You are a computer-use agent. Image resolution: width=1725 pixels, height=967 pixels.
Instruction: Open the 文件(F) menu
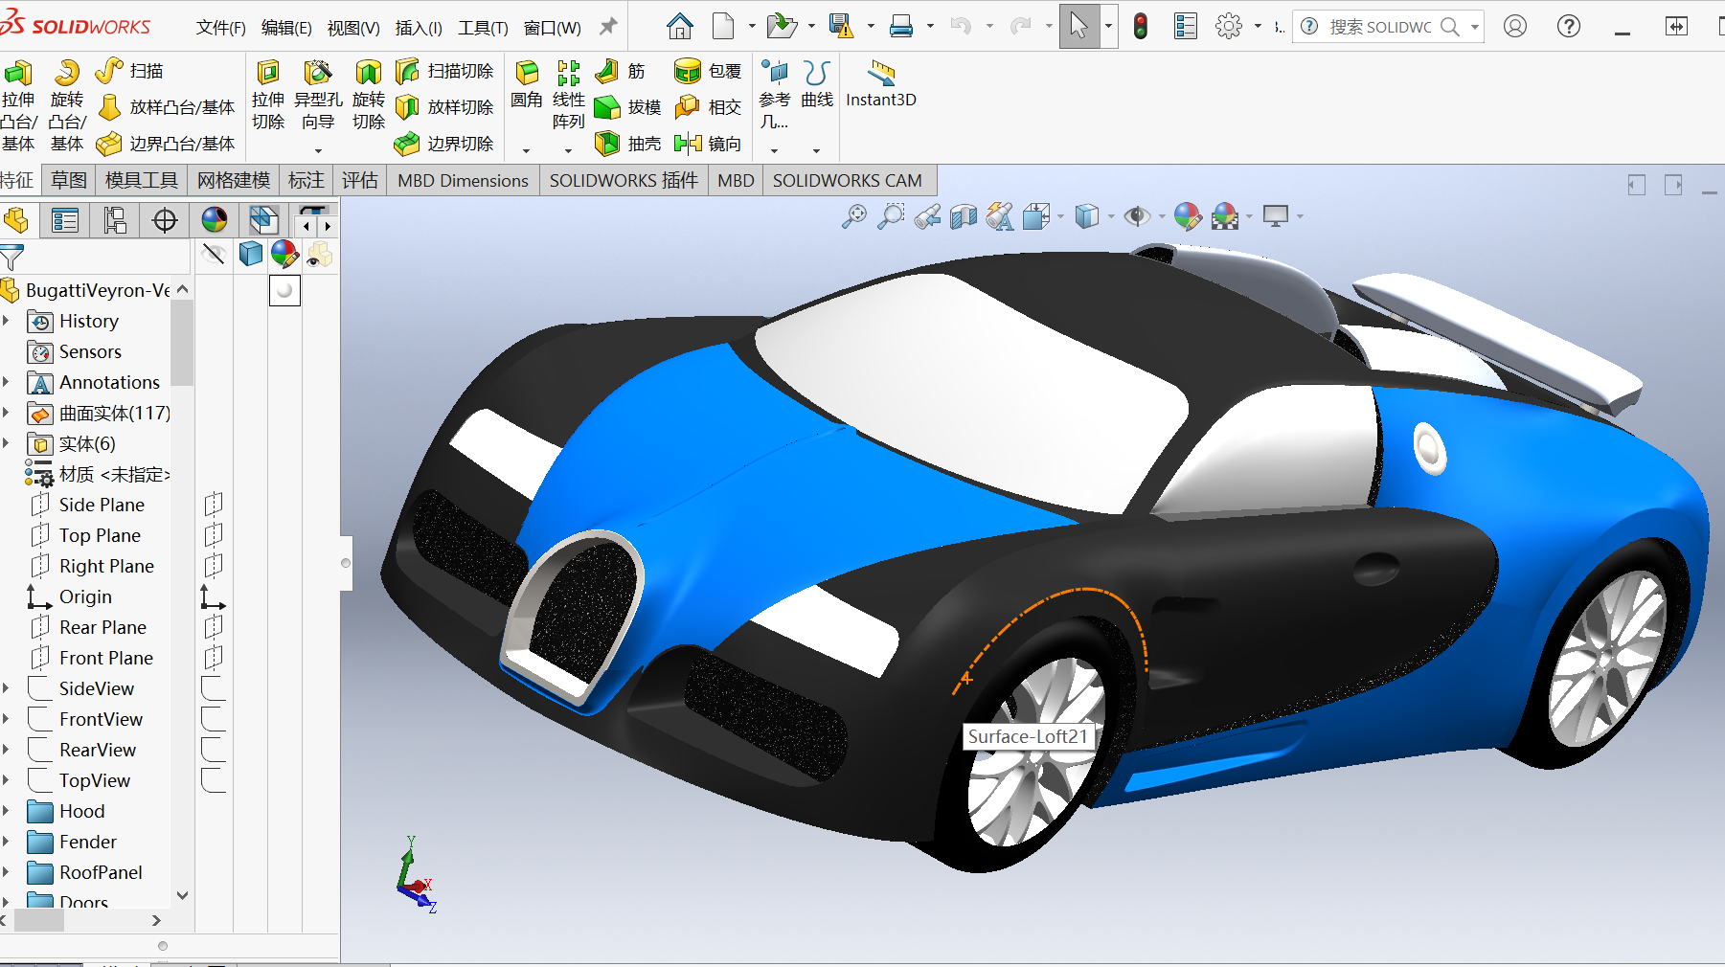click(x=221, y=28)
